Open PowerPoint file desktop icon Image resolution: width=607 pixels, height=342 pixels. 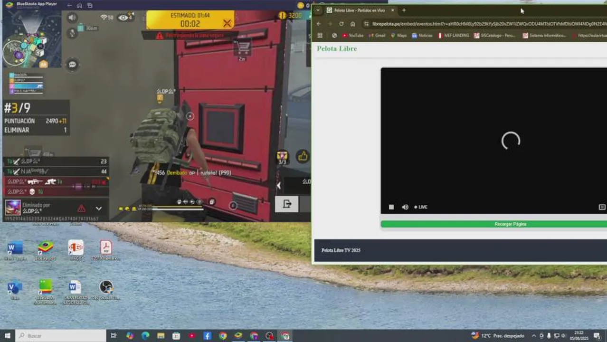(x=76, y=250)
